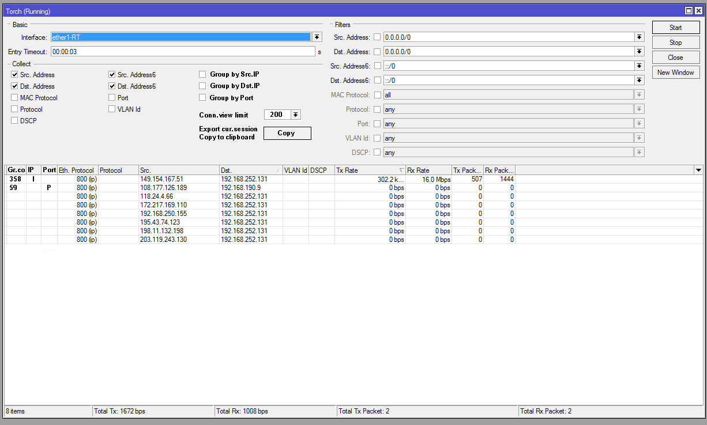The height and width of the screenshot is (425, 707).
Task: Click the Dst. Address6 filter field
Action: pyautogui.click(x=509, y=80)
